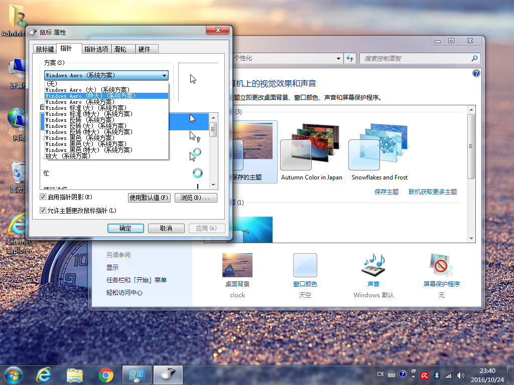Viewport: 514px width, 385px height.
Task: Switch to the 硬件 tab
Action: (147, 49)
